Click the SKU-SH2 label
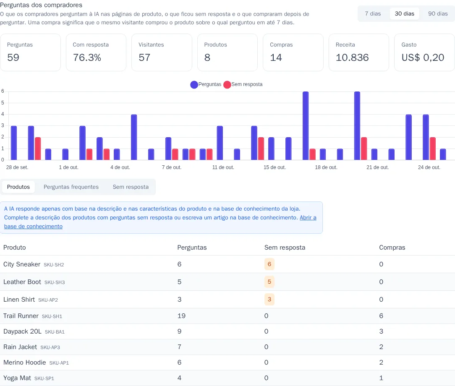 pos(54,265)
